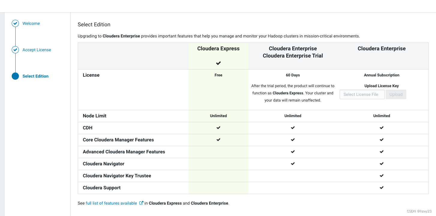The width and height of the screenshot is (436, 216).
Task: Click Advanced Cloudera Manager Features checkmark for Enterprise
Action: click(x=382, y=152)
